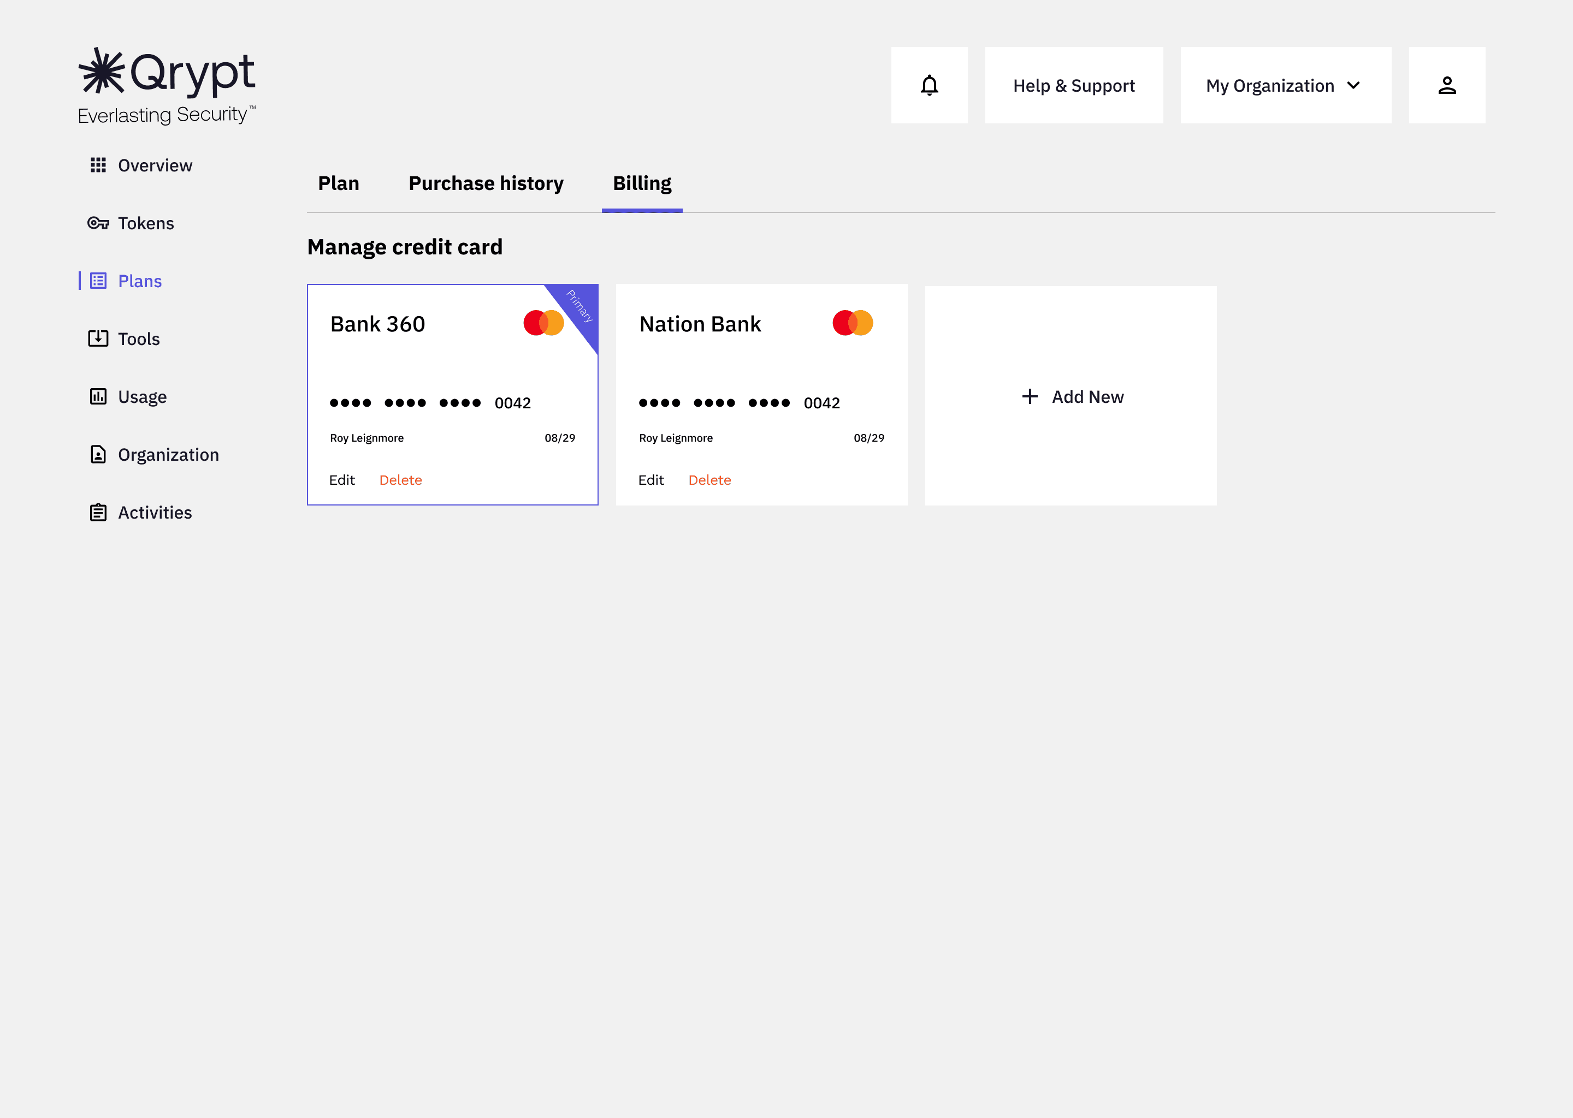Viewport: 1573px width, 1118px height.
Task: Delete the Nation Bank card
Action: point(709,480)
